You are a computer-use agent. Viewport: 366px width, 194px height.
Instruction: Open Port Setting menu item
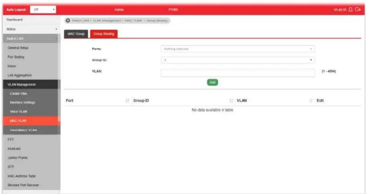[x=31, y=57]
